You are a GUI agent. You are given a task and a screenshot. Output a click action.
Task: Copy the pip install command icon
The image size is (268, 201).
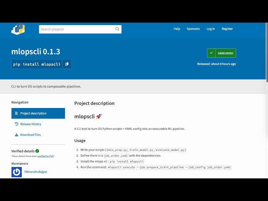click(x=67, y=64)
